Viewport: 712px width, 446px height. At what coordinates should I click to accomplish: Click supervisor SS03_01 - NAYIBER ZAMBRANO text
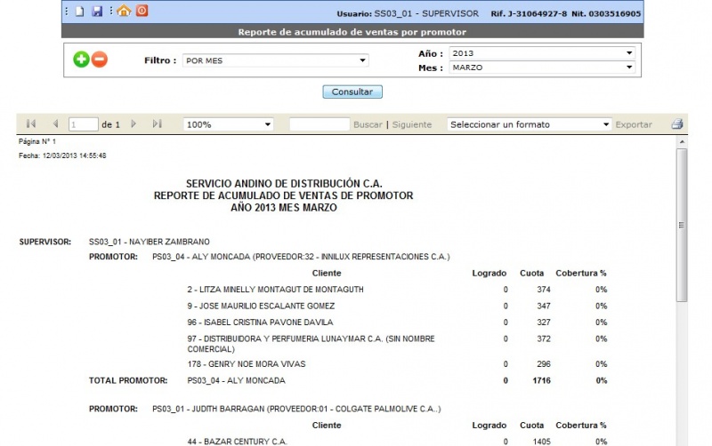tap(149, 242)
